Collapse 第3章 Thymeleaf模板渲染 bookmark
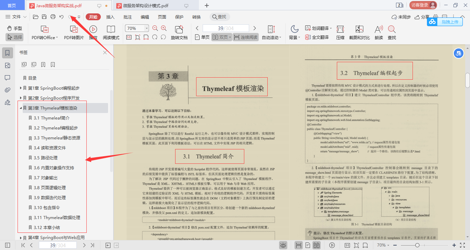 (x=21, y=108)
